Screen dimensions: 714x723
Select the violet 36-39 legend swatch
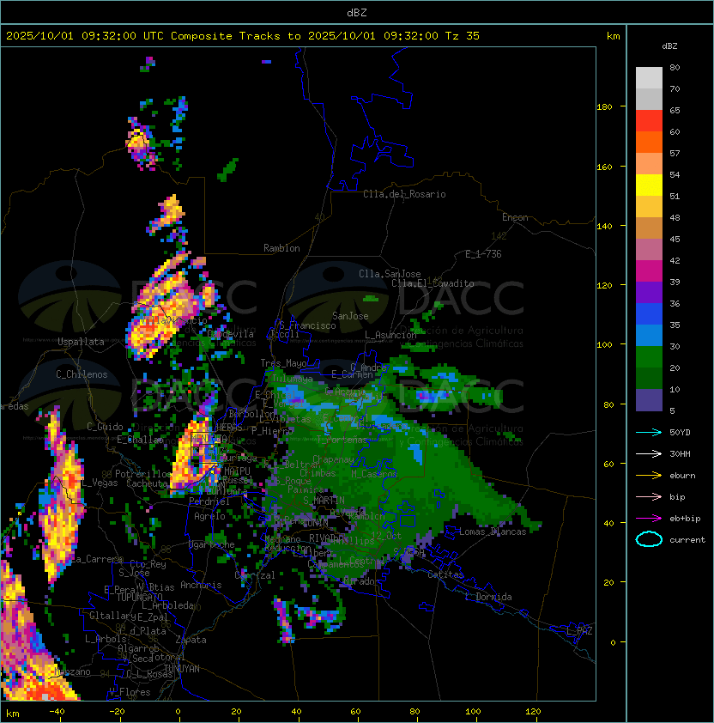click(649, 292)
